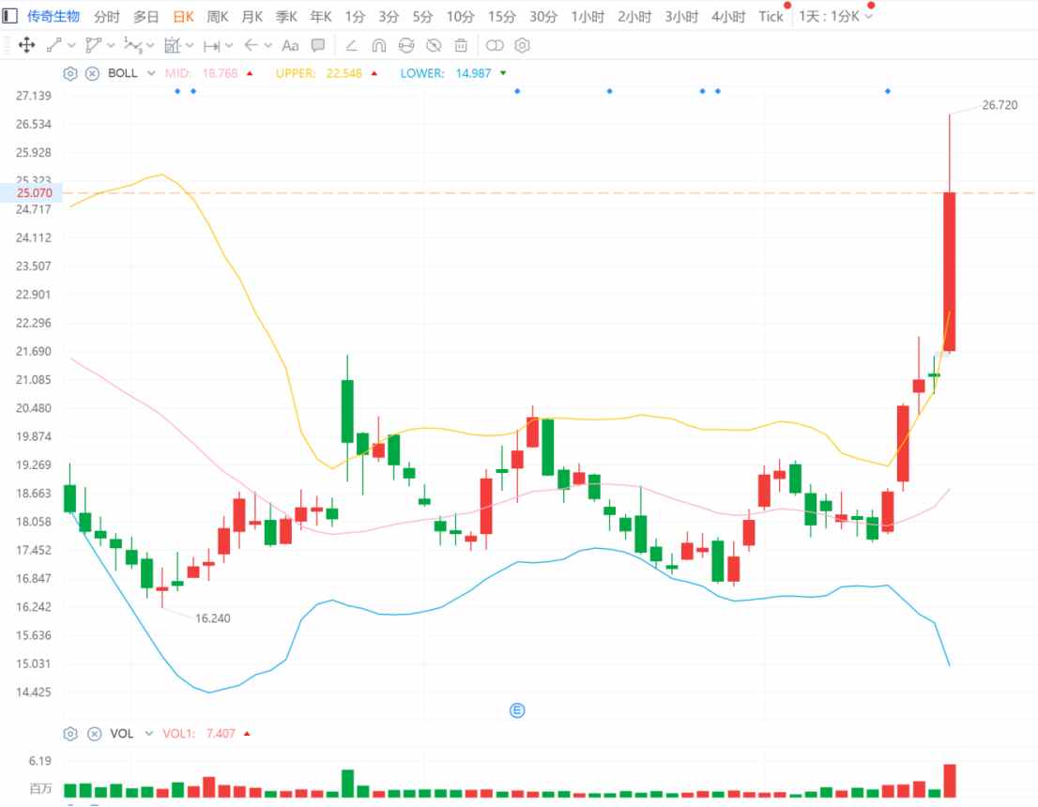
Task: Select the angle drawing tool
Action: (351, 45)
